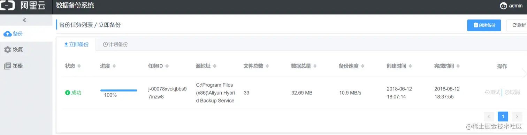Click the next page arrow
The width and height of the screenshot is (527, 135).
pos(517,117)
